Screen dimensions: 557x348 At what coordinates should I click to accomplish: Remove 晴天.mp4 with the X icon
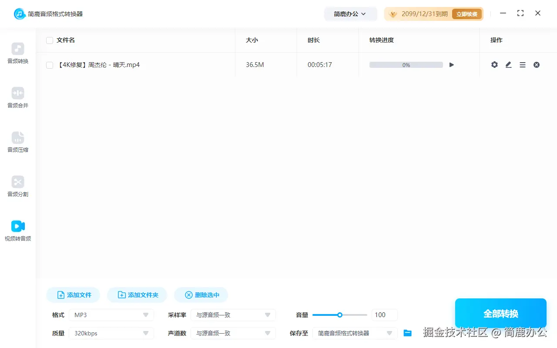537,64
